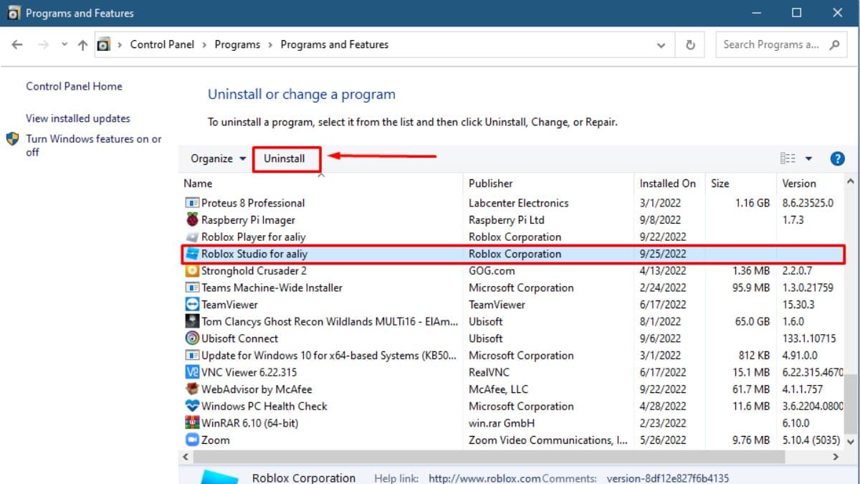Click the Zoom app icon in list

point(192,440)
